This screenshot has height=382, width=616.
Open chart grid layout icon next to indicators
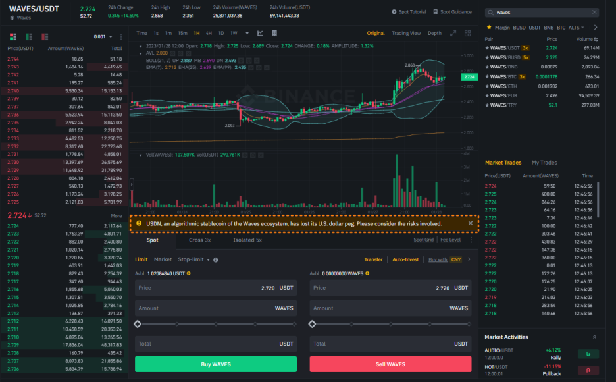pos(274,34)
